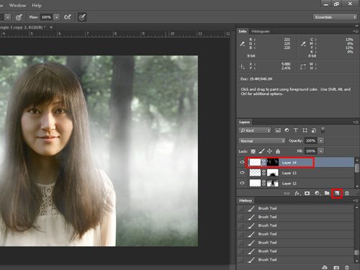Select the Layer 12 row name
360x270 pixels.
pos(289,184)
